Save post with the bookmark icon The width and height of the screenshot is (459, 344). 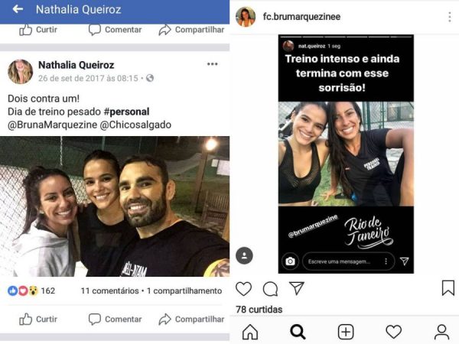pos(448,288)
